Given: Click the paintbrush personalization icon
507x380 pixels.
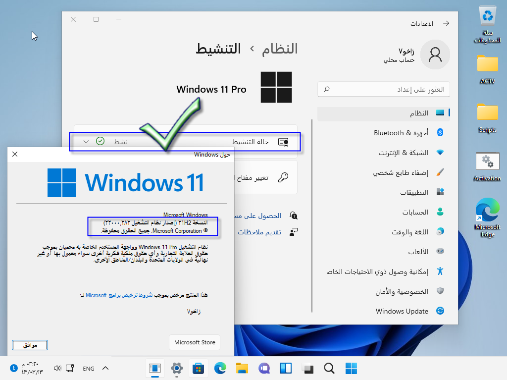Looking at the screenshot, I should click(440, 172).
